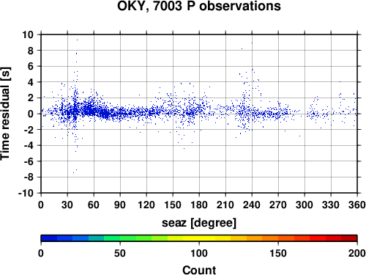
Task: Click the colorbar tick label 150
Action: click(x=278, y=253)
